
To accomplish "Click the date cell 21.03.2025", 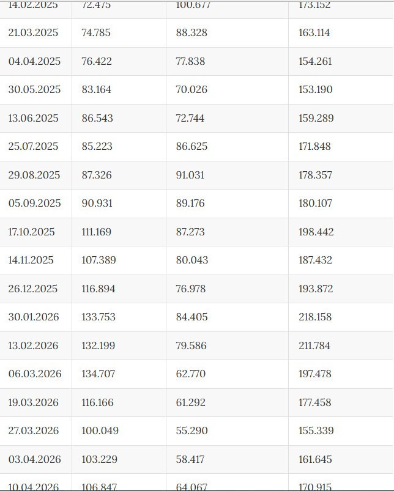I will coord(33,33).
